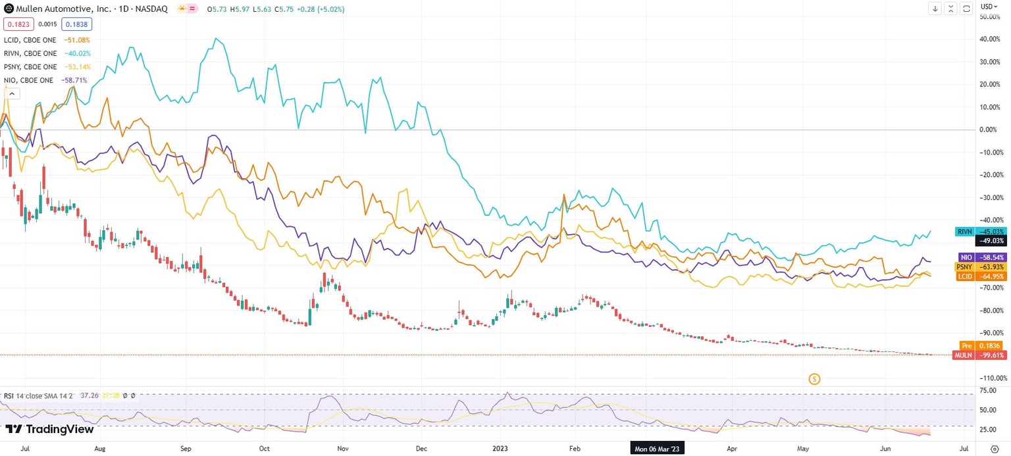The width and height of the screenshot is (1011, 456).
Task: Click the Mon 06 Mar '23 date label
Action: [x=657, y=448]
